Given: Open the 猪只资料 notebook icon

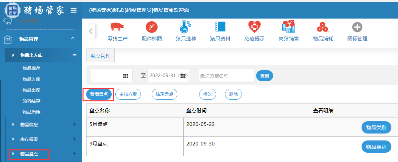Looking at the screenshot, I should 220,27.
